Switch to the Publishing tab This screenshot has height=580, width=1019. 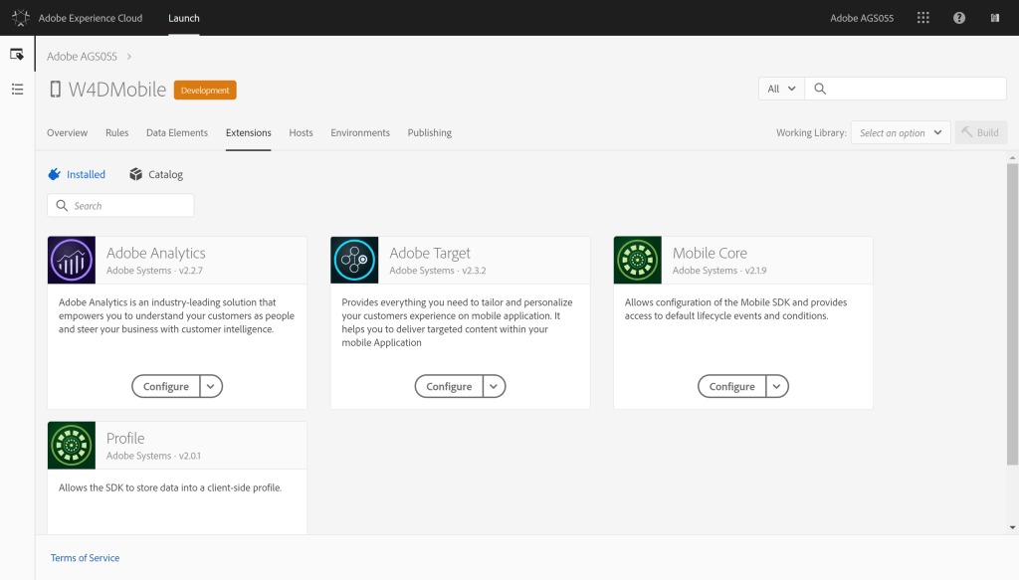coord(430,132)
